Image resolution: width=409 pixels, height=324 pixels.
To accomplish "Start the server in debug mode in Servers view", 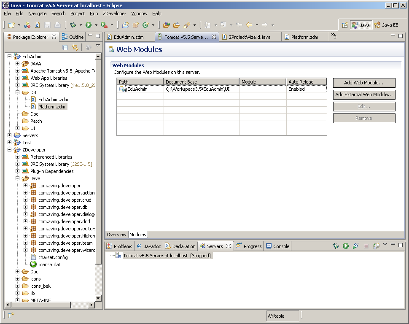I will coord(336,246).
